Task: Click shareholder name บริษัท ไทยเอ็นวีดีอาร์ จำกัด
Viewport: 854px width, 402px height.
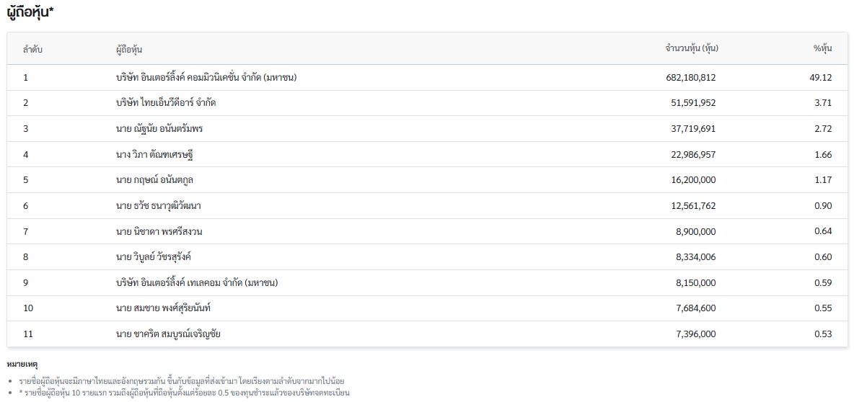Action: pyautogui.click(x=165, y=103)
